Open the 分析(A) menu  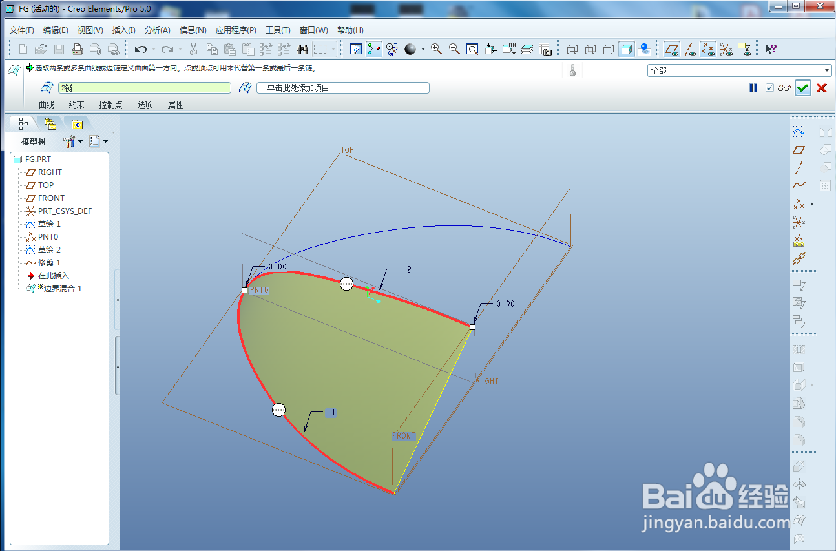(157, 30)
